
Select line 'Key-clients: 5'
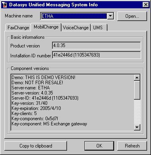[24, 113]
